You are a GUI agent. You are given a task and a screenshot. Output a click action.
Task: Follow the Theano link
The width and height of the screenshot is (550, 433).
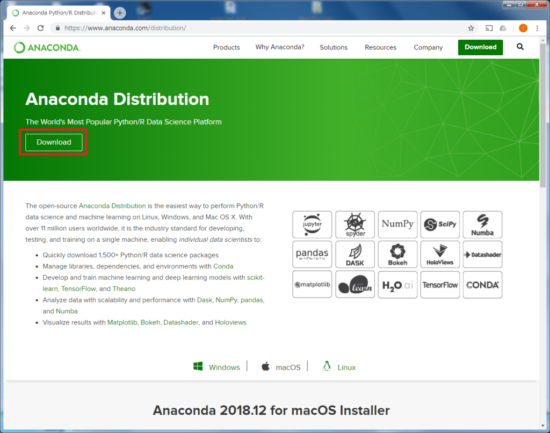coord(124,289)
